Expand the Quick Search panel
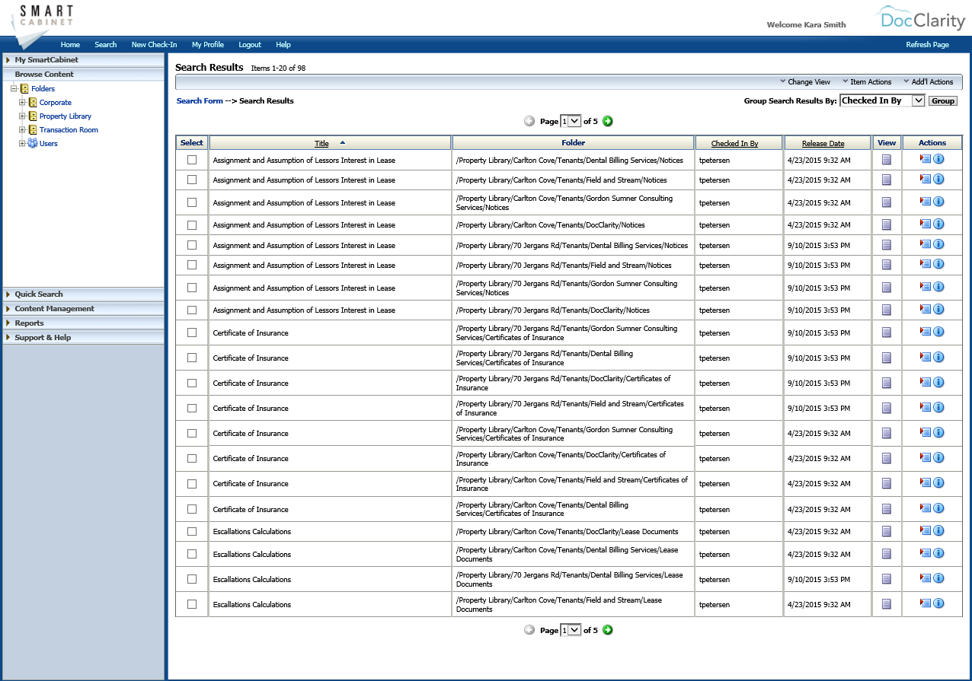Viewport: 972px width, 681px height. pyautogui.click(x=83, y=294)
